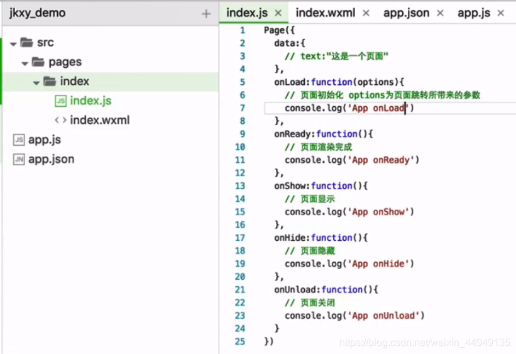Image resolution: width=516 pixels, height=354 pixels.
Task: Open index.wxml in the file tree
Action: coord(100,120)
